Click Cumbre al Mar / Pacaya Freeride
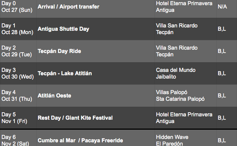 pyautogui.click(x=80, y=140)
